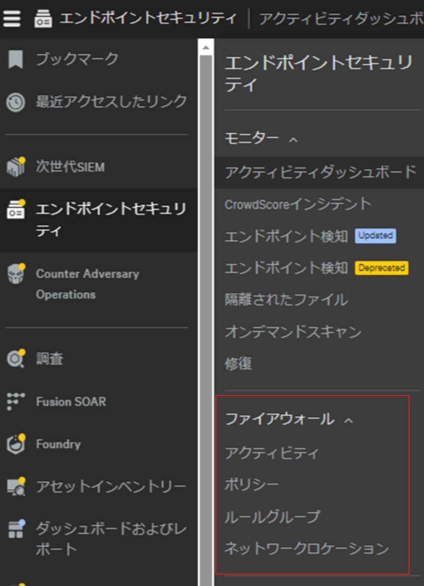Collapse the ファイアウォール section chevron
This screenshot has width=424, height=586.
[x=349, y=421]
